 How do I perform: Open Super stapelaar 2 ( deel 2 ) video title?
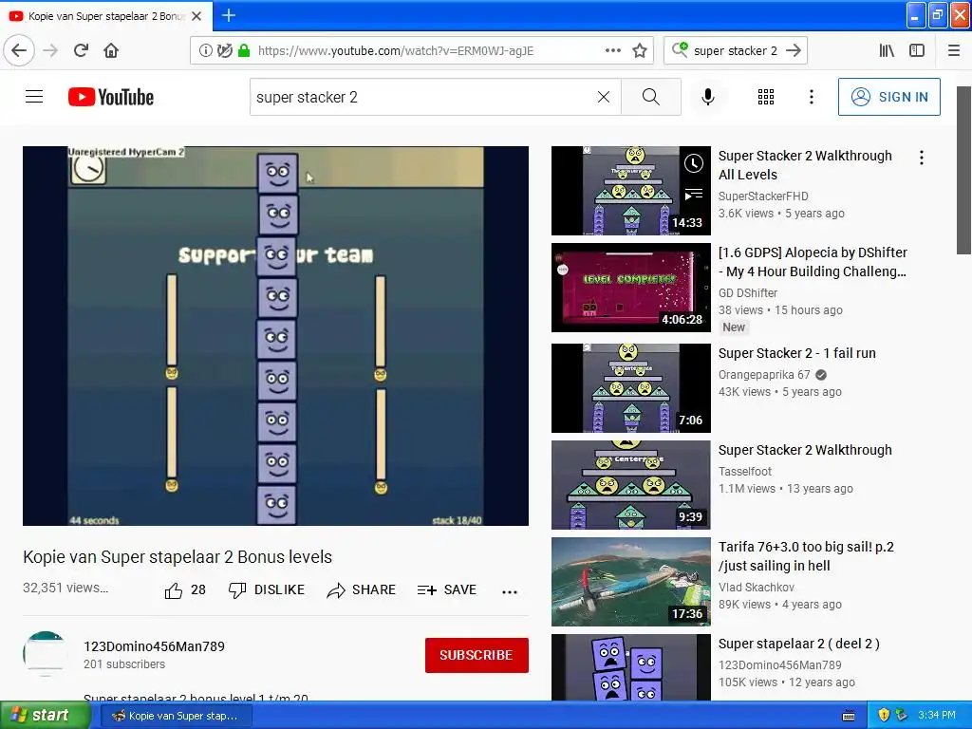point(799,644)
